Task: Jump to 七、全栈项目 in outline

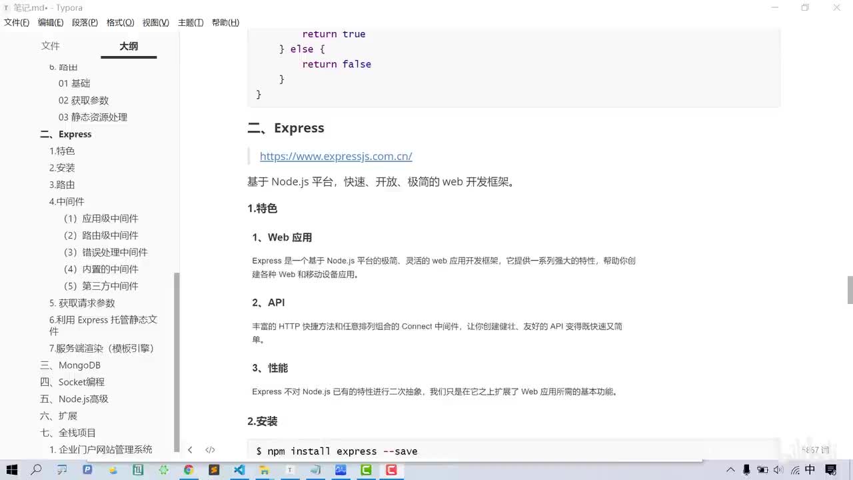Action: 68,433
